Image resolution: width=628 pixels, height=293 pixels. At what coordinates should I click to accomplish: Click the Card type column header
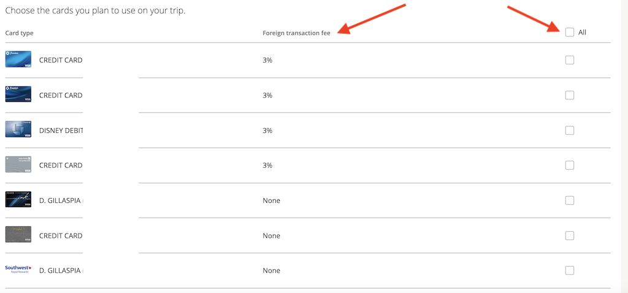(x=19, y=33)
